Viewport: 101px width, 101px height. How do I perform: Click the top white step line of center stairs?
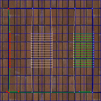point(42,34)
